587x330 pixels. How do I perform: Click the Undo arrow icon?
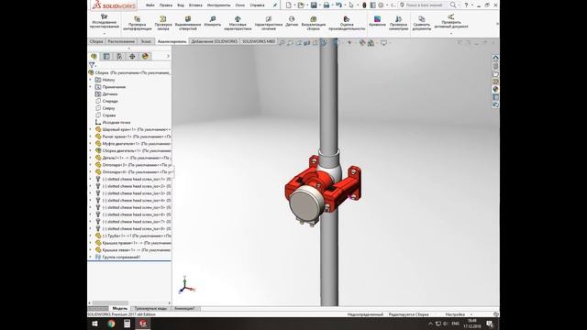[x=338, y=5]
